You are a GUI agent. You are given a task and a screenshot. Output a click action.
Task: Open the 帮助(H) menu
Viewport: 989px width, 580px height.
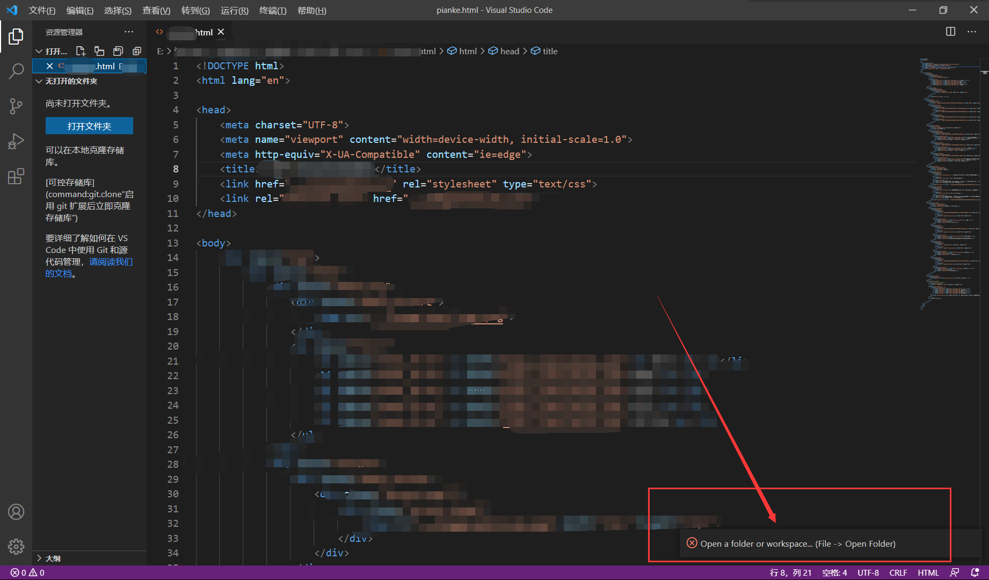pos(312,10)
